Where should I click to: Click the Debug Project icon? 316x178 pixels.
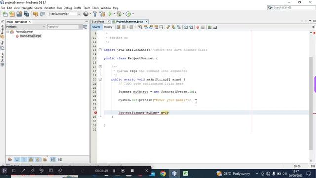coord(119,14)
